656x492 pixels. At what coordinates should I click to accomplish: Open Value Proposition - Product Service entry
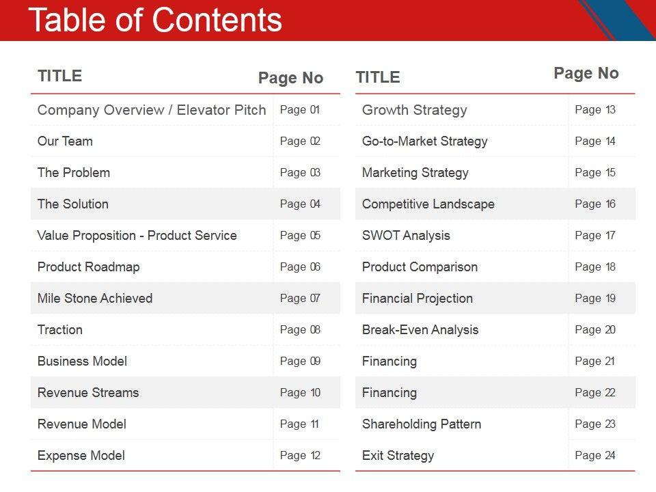coord(137,236)
